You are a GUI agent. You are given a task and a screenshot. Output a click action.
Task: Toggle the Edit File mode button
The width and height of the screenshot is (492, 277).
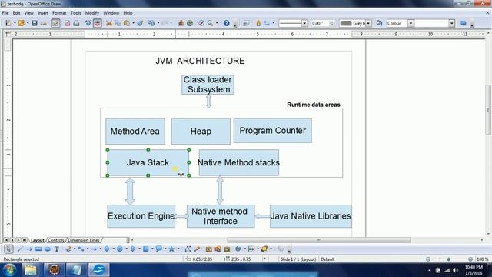coord(55,23)
